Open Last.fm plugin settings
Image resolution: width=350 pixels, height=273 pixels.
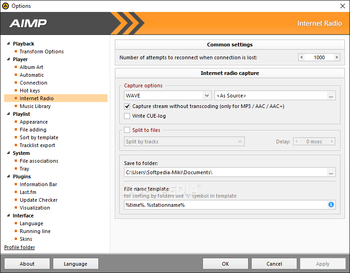[28, 193]
